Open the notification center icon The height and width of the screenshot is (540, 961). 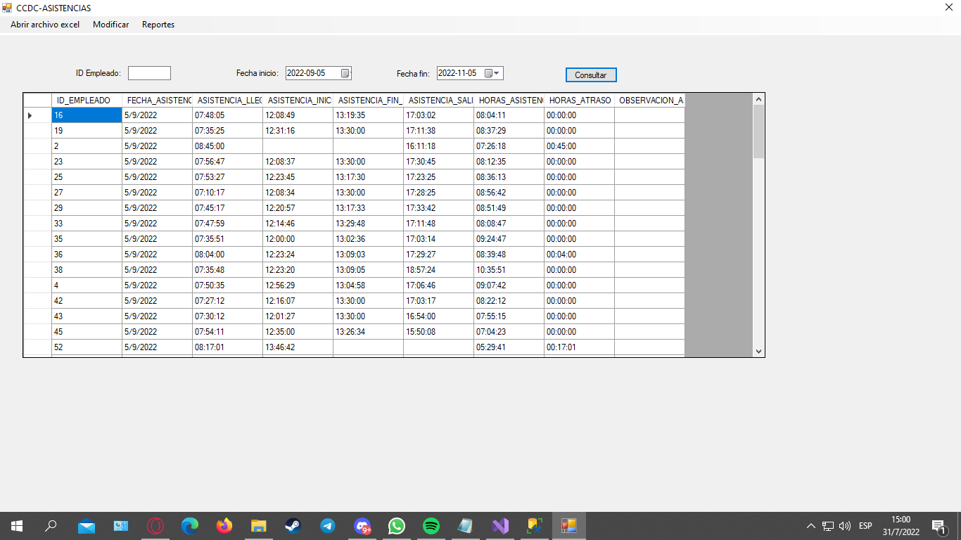click(x=938, y=526)
